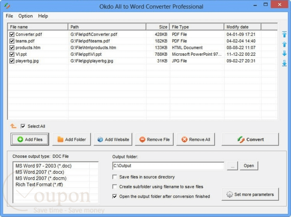This screenshot has height=217, width=291.
Task: Move file to top arrow icon
Action: tap(284, 35)
